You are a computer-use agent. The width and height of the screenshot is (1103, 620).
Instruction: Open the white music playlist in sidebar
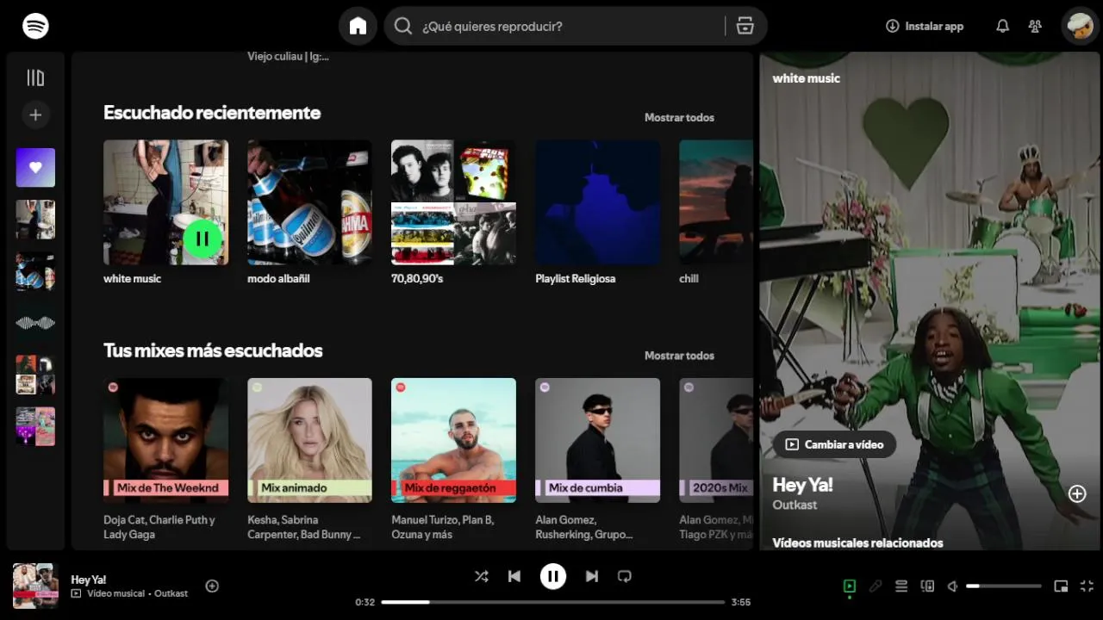[35, 220]
